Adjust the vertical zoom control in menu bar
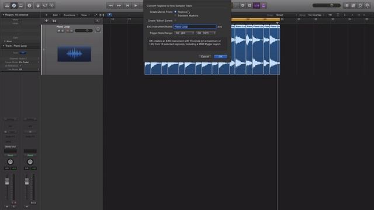This screenshot has width=374, height=210. [x=338, y=15]
